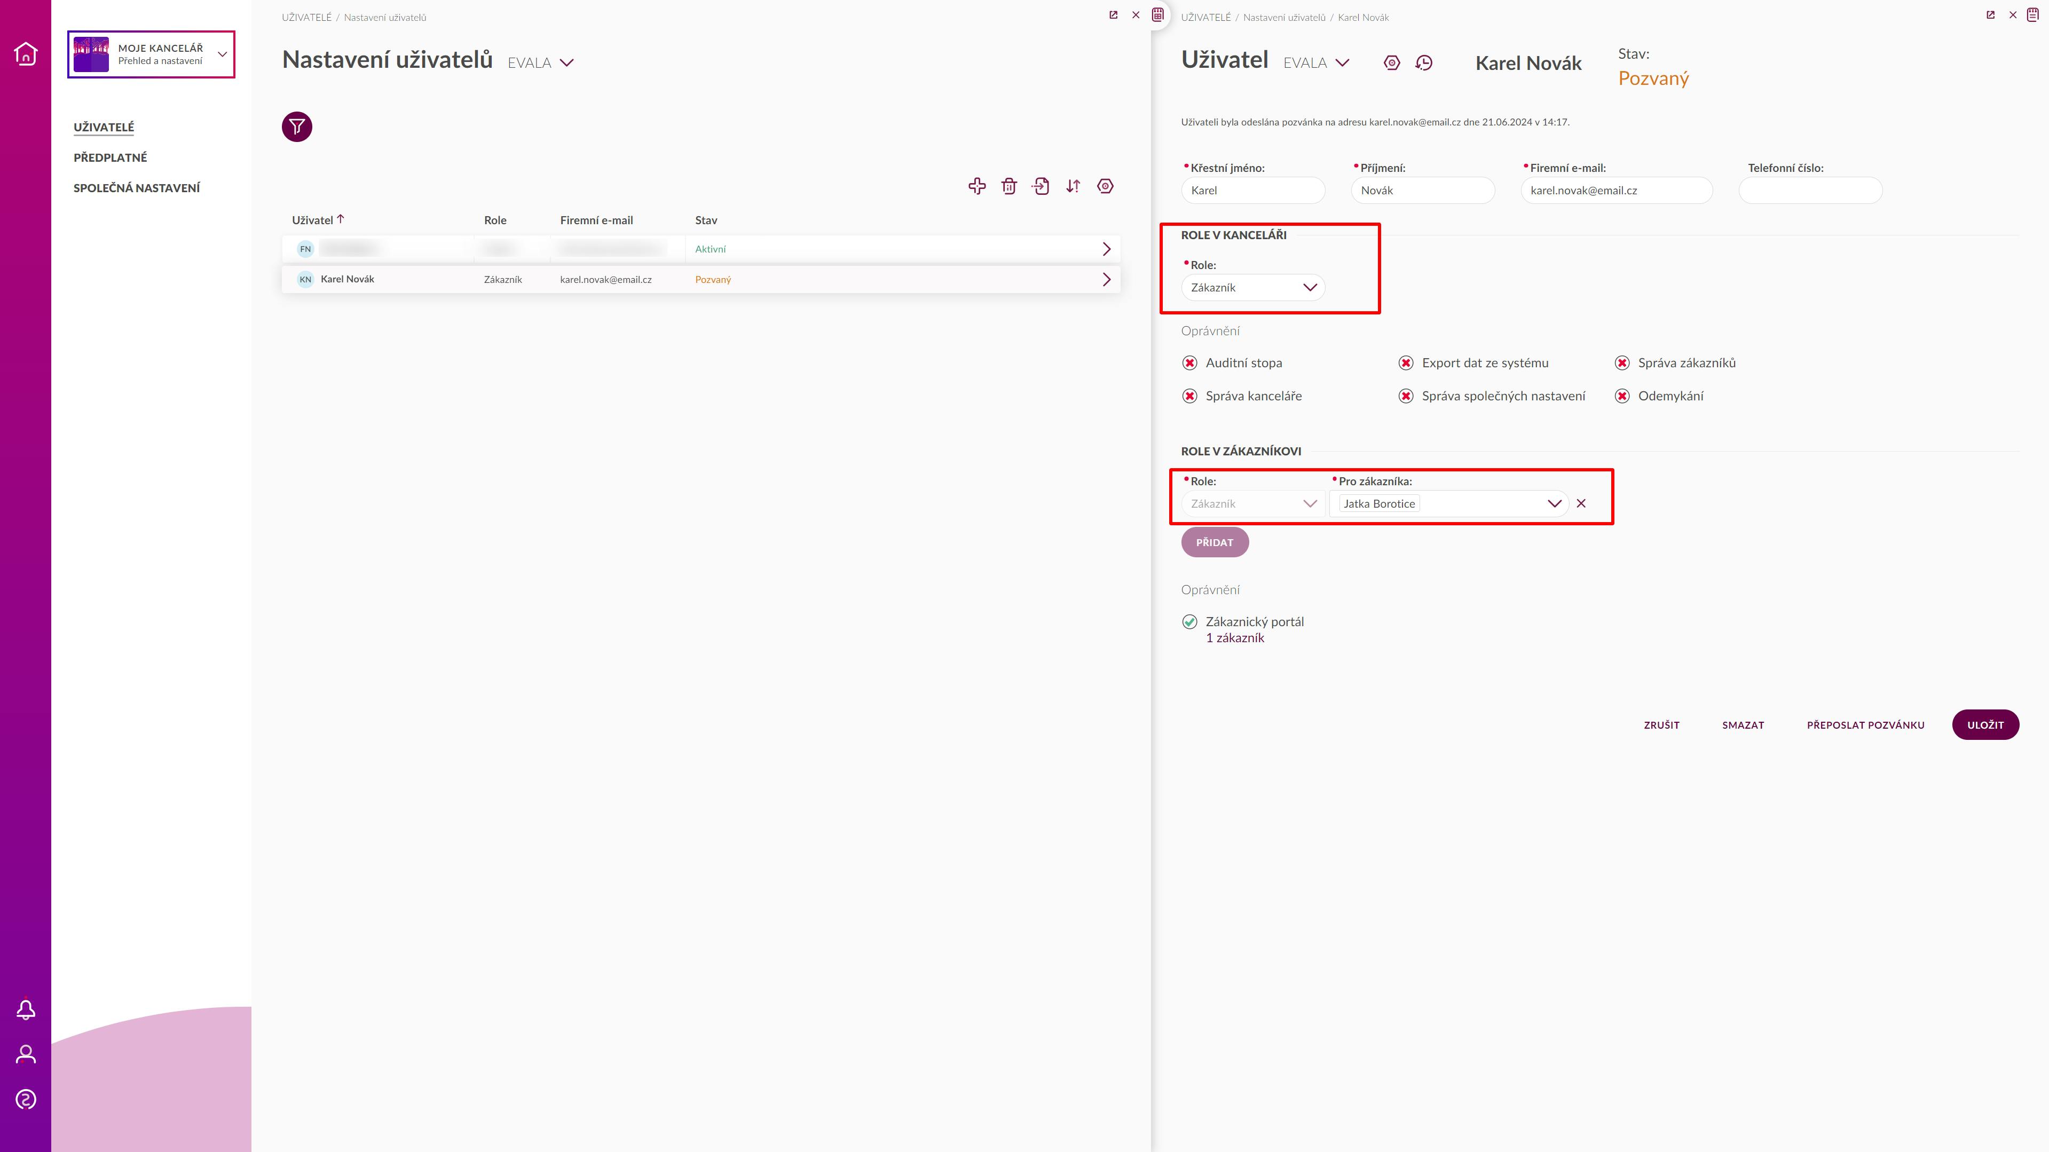Open list settings gear in user table toolbar
Image resolution: width=2049 pixels, height=1152 pixels.
[1105, 186]
